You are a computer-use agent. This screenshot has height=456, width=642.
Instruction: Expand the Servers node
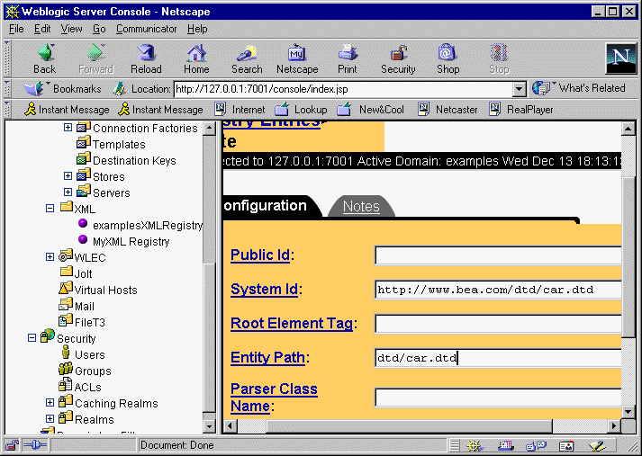tap(68, 192)
